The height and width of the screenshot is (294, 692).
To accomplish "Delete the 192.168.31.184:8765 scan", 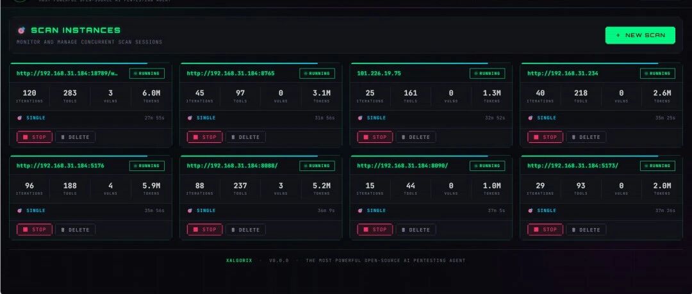I will (245, 137).
